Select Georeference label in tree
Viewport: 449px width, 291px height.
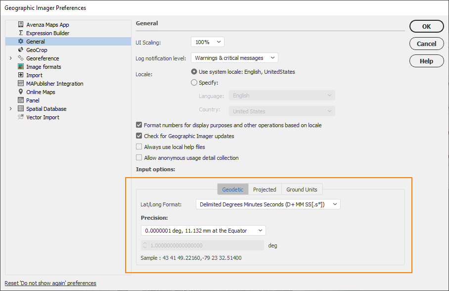pos(43,58)
